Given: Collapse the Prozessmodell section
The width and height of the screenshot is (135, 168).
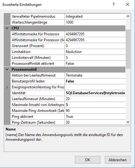Looking at the screenshot, I should (7, 69).
